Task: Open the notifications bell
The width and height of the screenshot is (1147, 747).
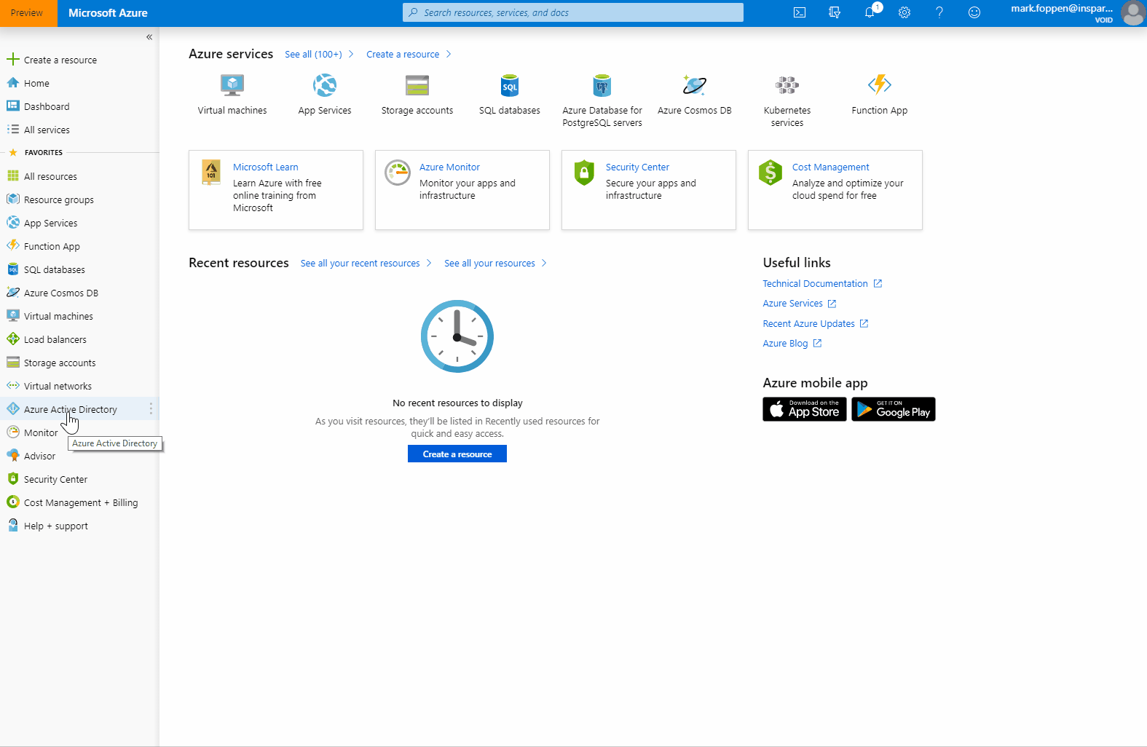Action: 870,12
